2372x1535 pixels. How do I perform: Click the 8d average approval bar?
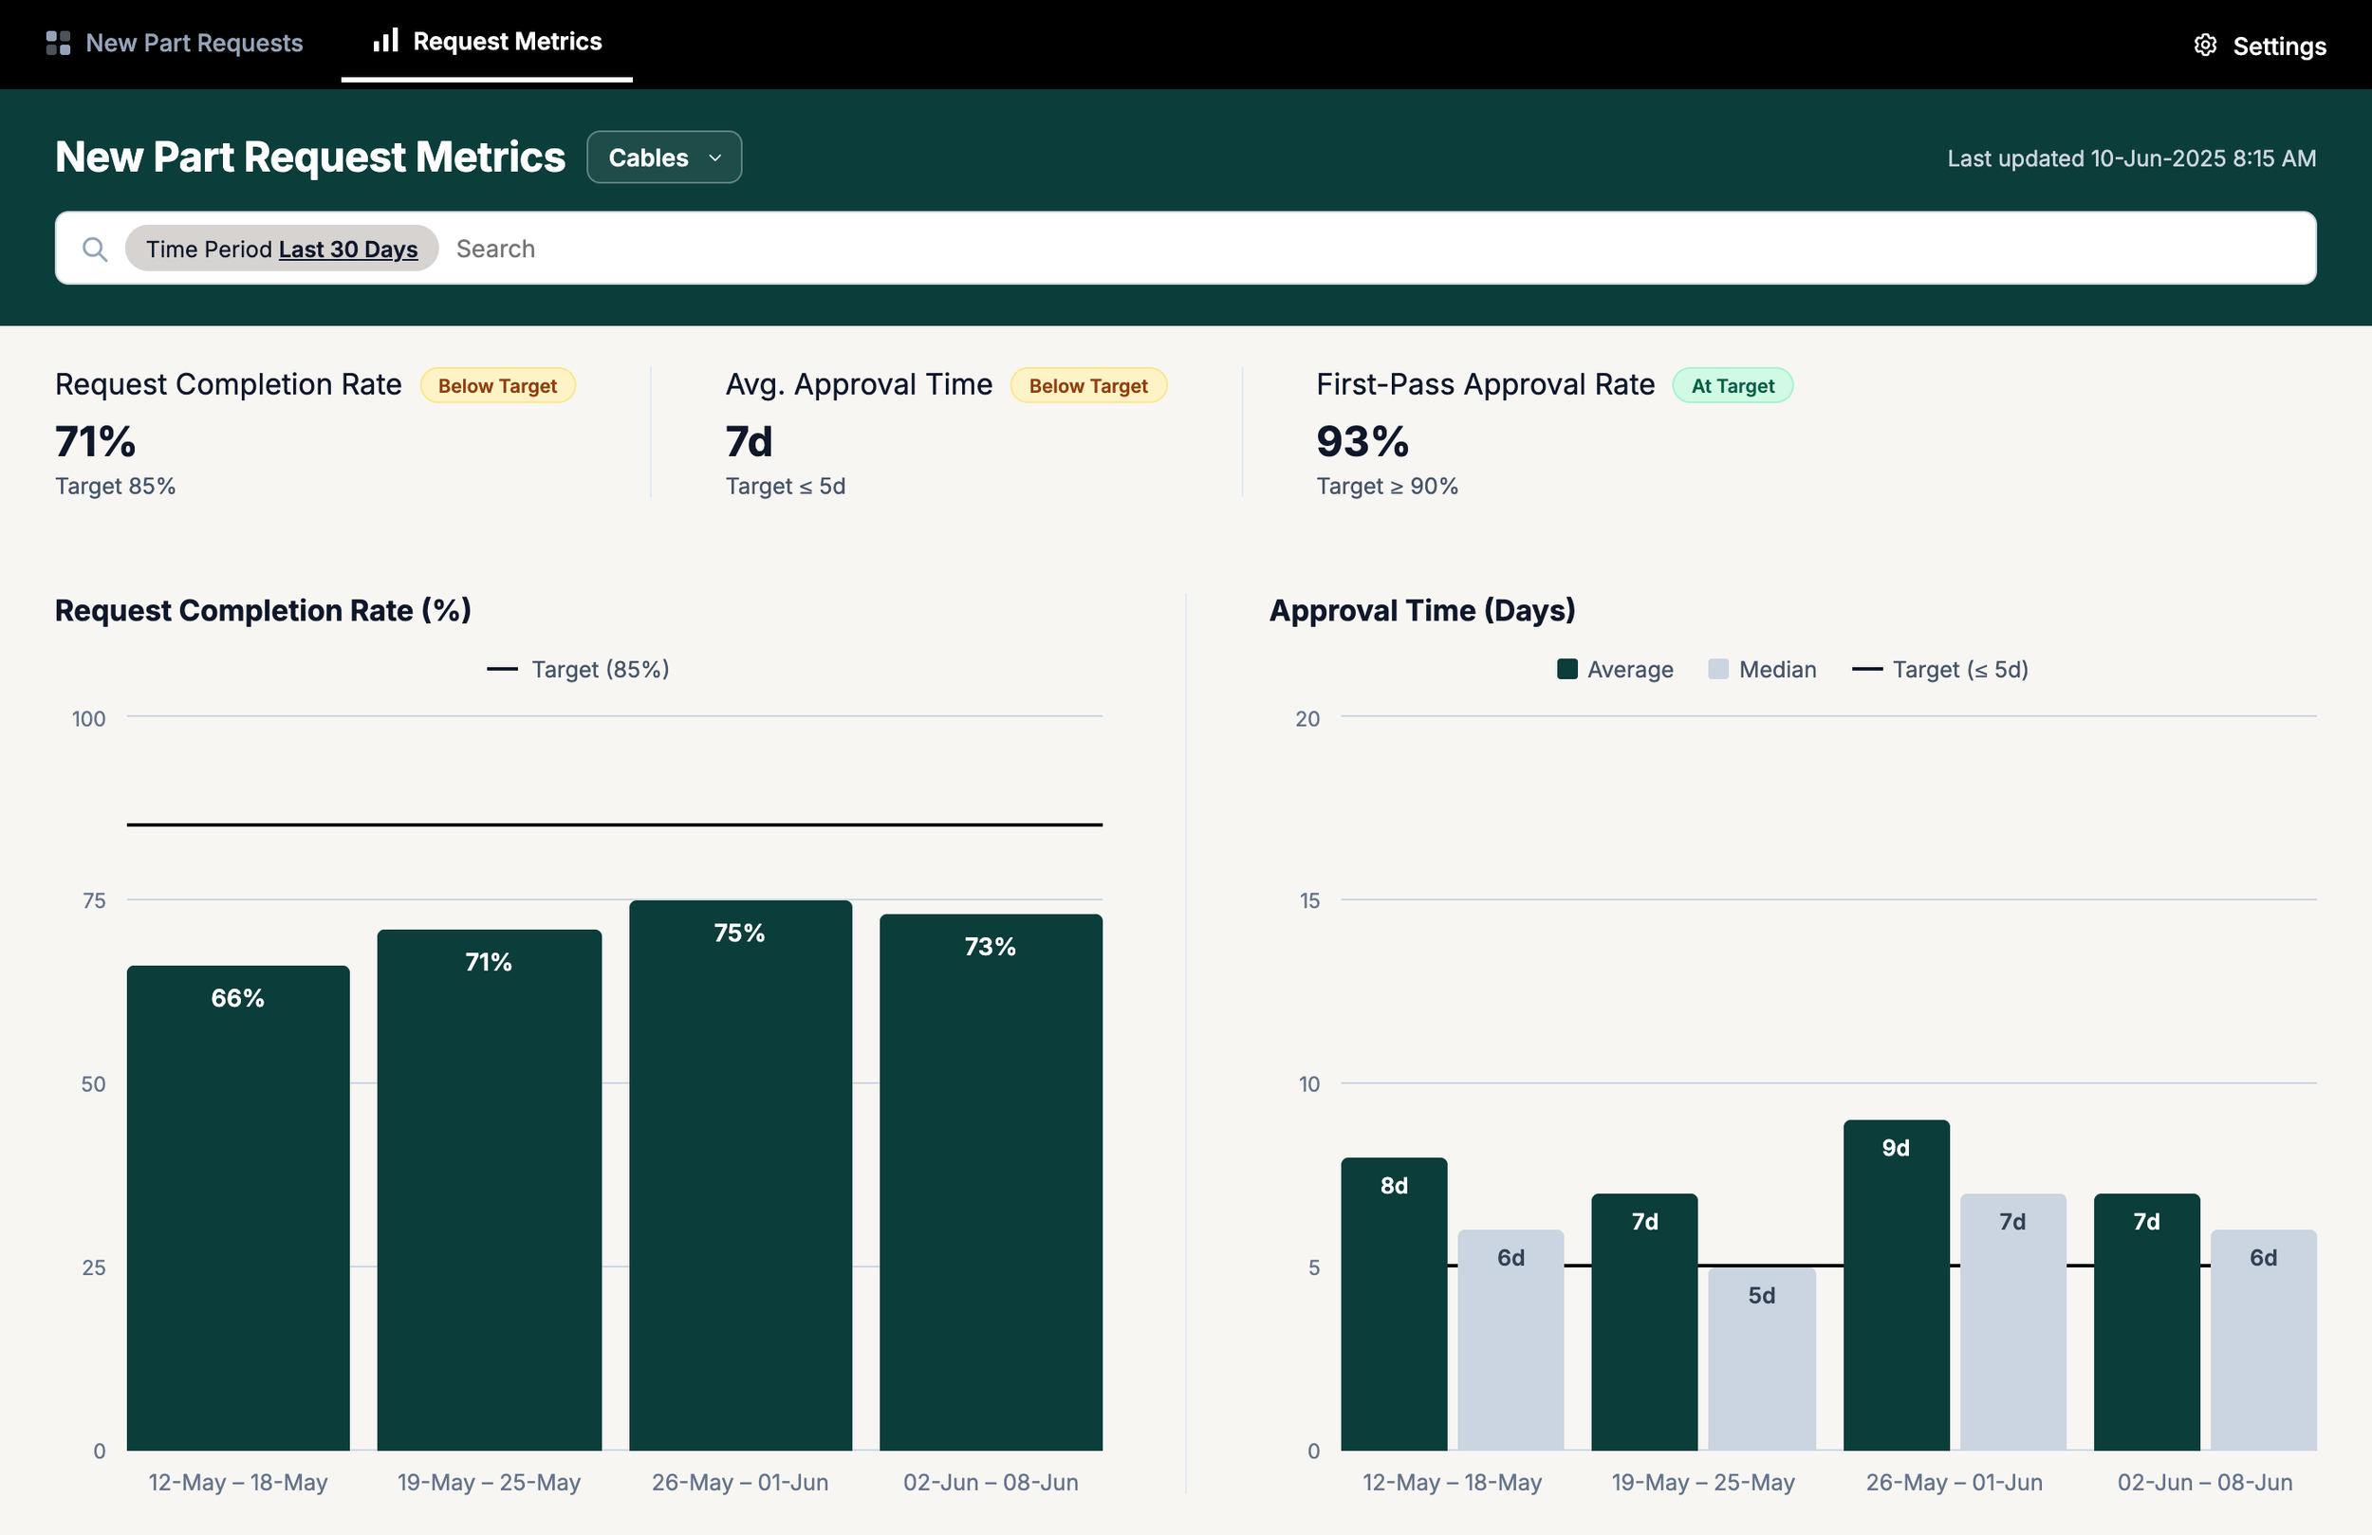point(1395,1304)
